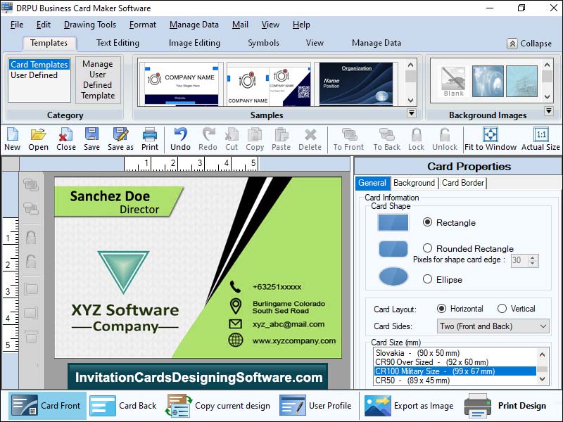Choose the Ellipse card shape option
563x422 pixels.
pyautogui.click(x=428, y=279)
